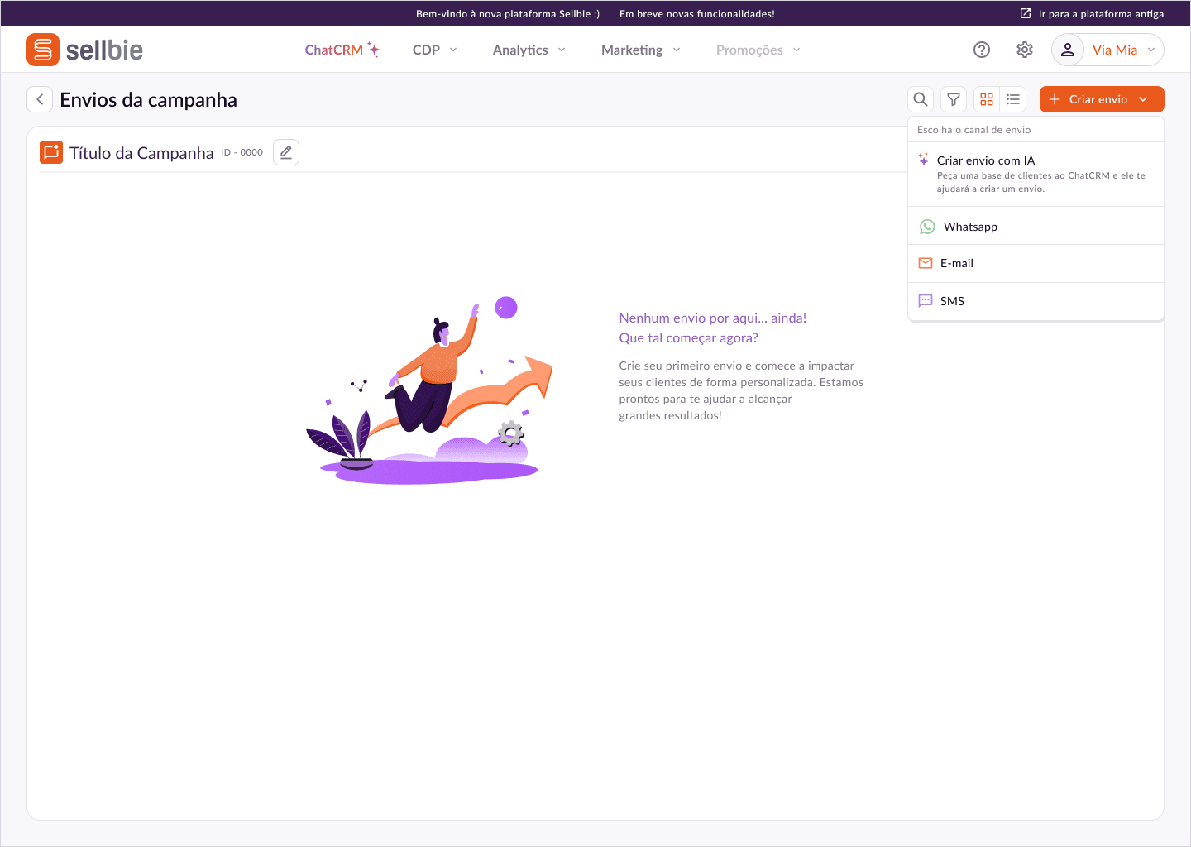Viewport: 1191px width, 847px height.
Task: Open the Promoções menu
Action: click(758, 50)
